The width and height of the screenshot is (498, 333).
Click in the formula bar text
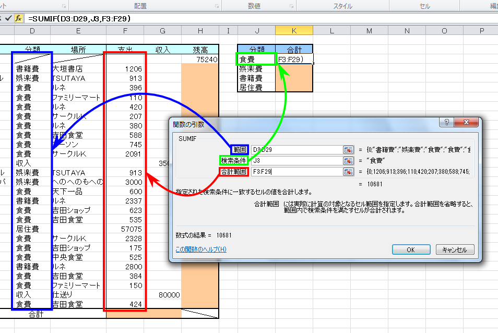79,19
